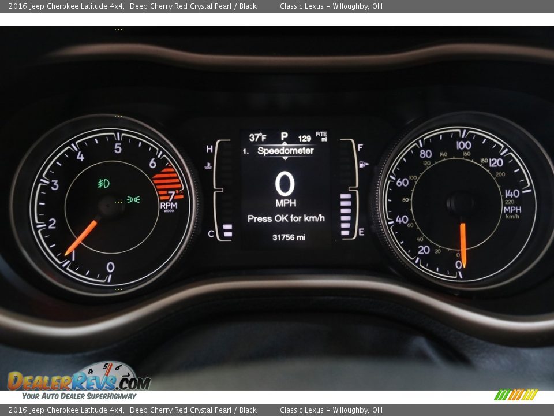Click the "E" empty mark on fuel gauge
This screenshot has width=554, height=416.
click(361, 232)
